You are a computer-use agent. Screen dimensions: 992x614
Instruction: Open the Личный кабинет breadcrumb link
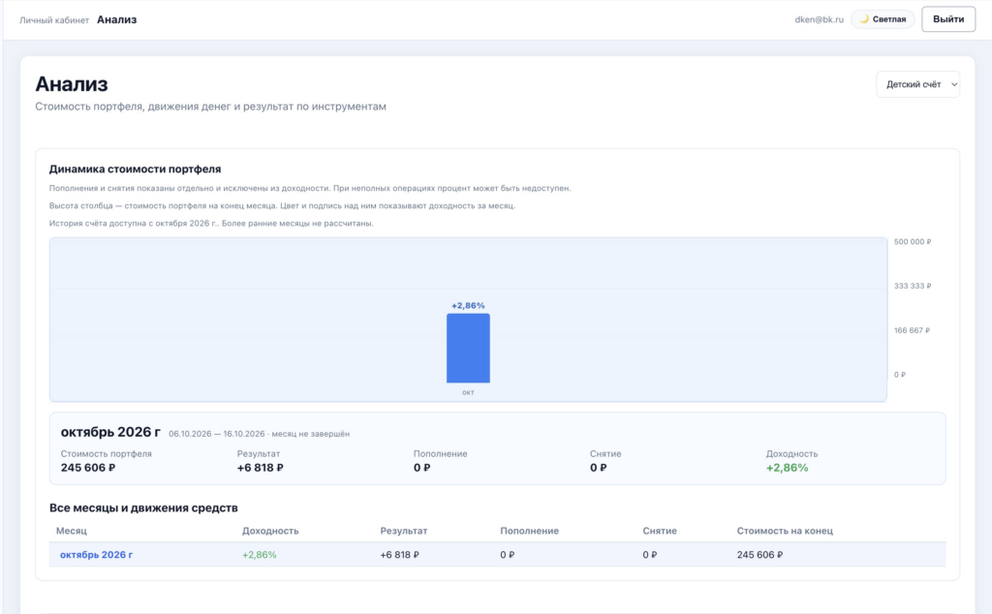[x=54, y=20]
